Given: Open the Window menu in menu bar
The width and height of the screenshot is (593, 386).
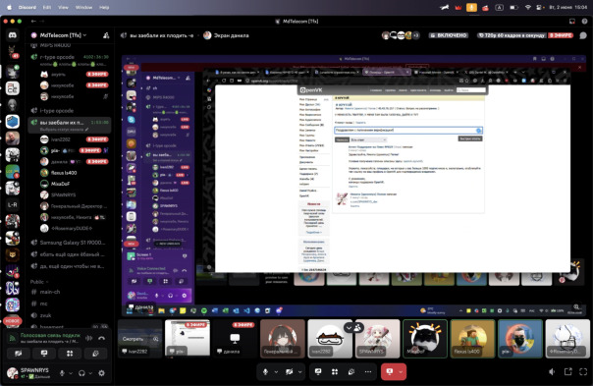Looking at the screenshot, I should (x=83, y=7).
